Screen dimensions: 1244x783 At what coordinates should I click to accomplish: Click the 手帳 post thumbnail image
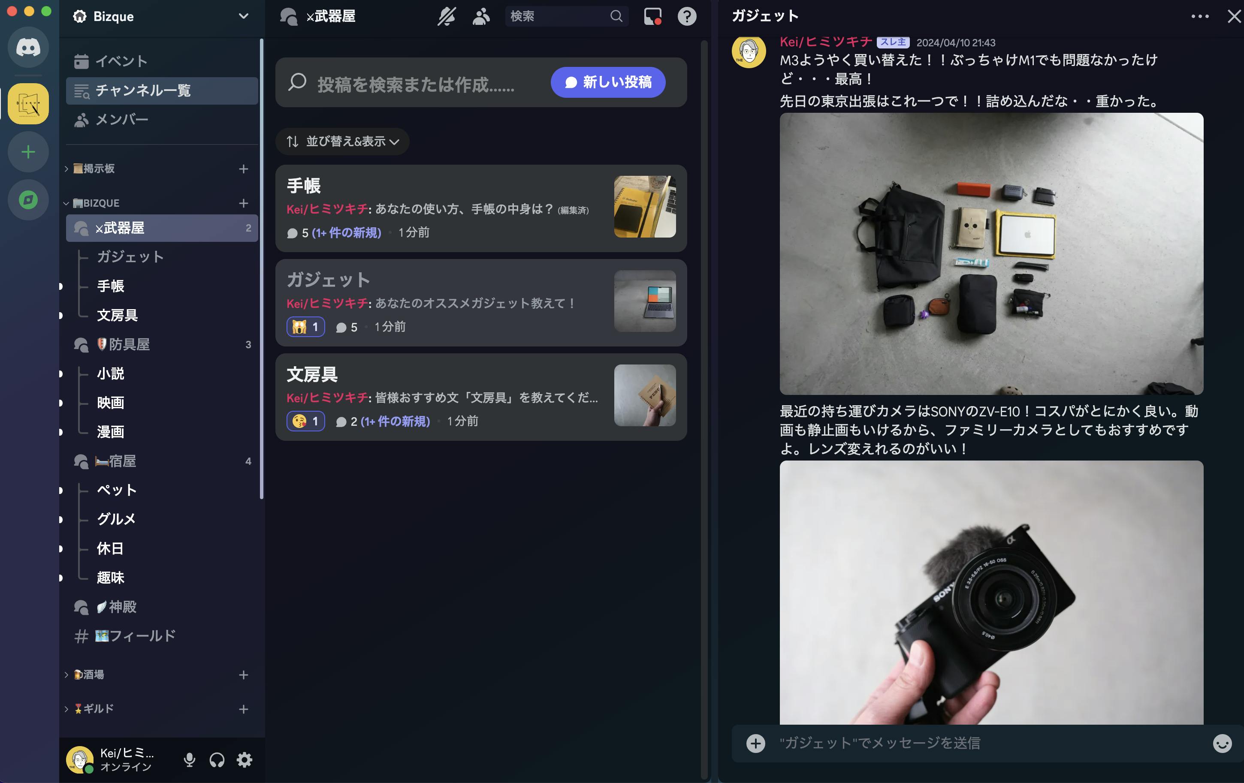645,207
